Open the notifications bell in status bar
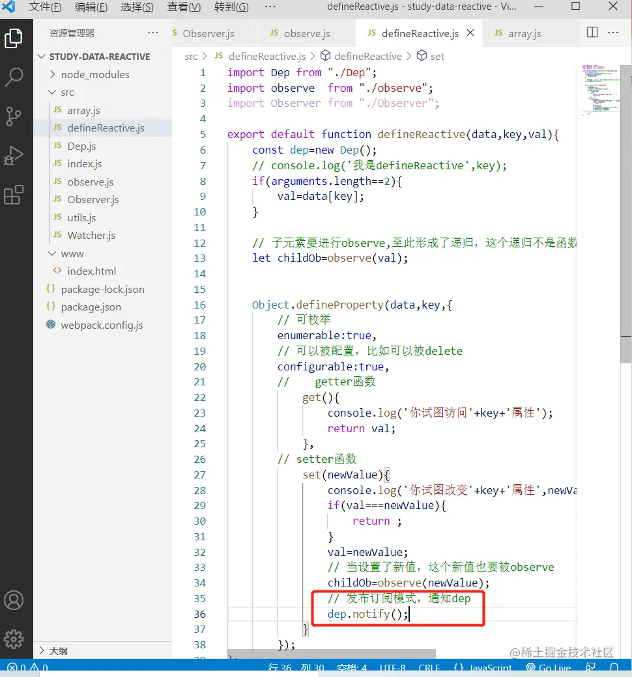The image size is (632, 677). pos(614,667)
